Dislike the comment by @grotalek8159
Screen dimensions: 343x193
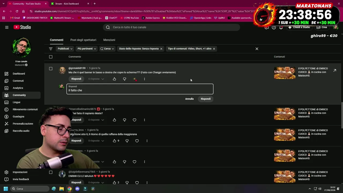124,79
